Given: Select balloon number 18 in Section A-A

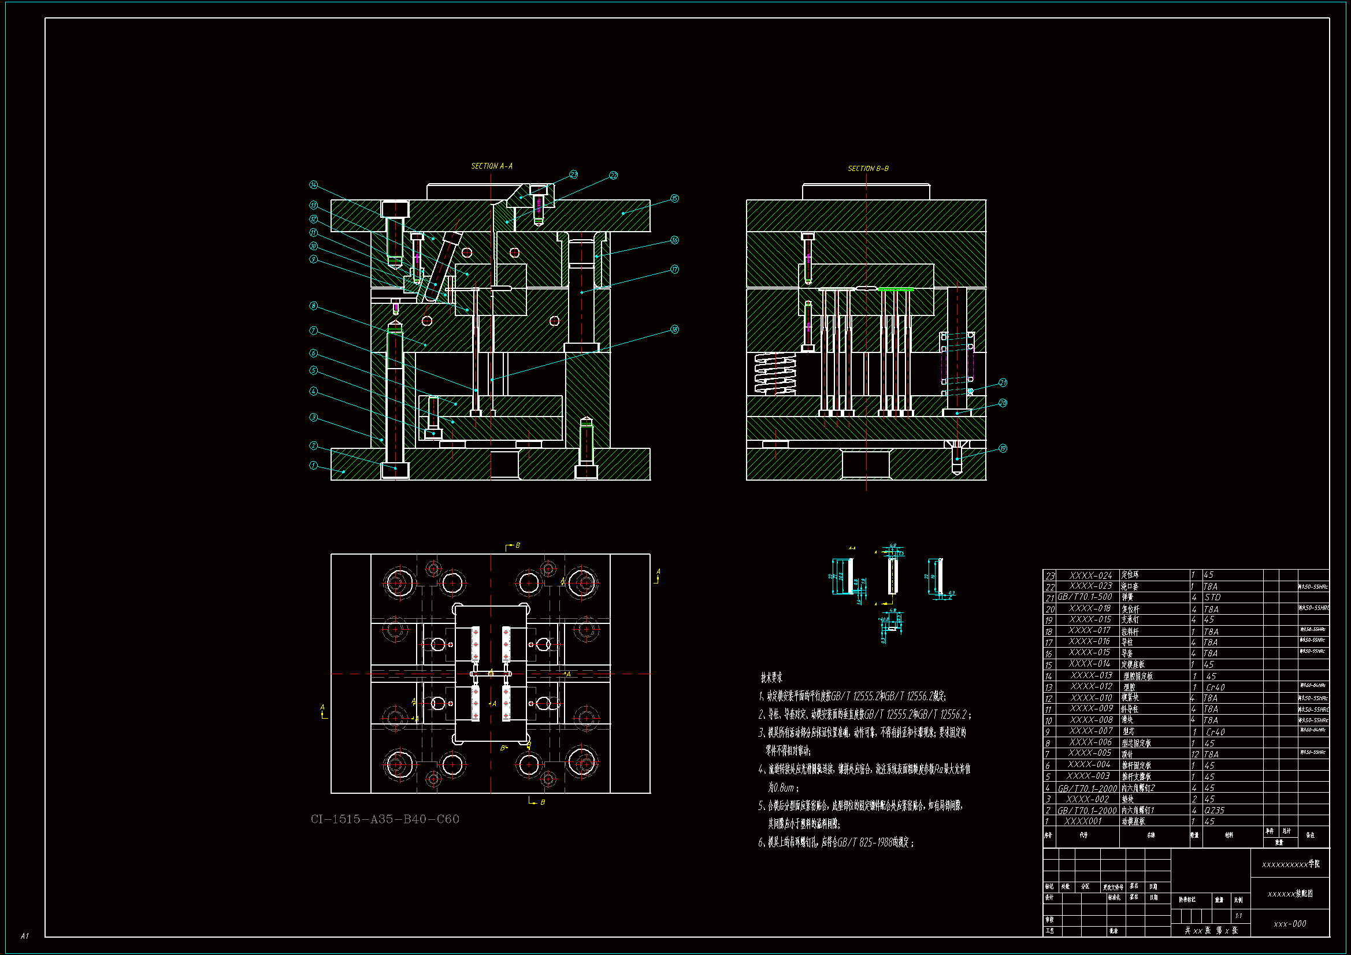Looking at the screenshot, I should pos(674,329).
